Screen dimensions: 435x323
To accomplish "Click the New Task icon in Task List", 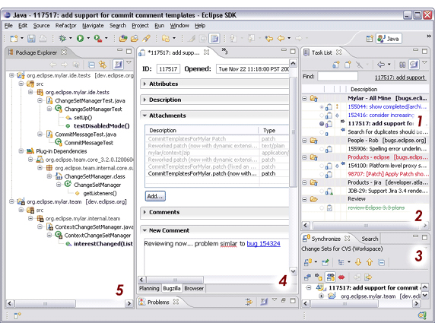I will [348, 65].
